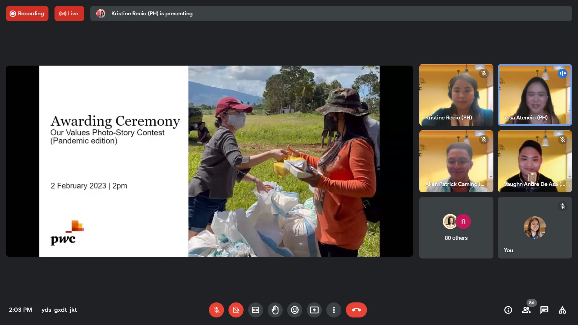Open the three-dot more options menu
Image resolution: width=578 pixels, height=325 pixels.
(334, 310)
